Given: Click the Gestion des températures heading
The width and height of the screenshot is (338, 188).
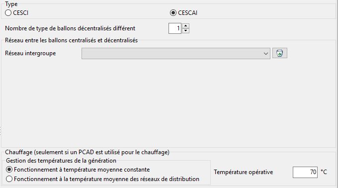Looking at the screenshot, I should coord(61,161).
